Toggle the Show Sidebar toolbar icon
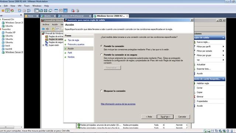236x133 pixels. [37, 11]
